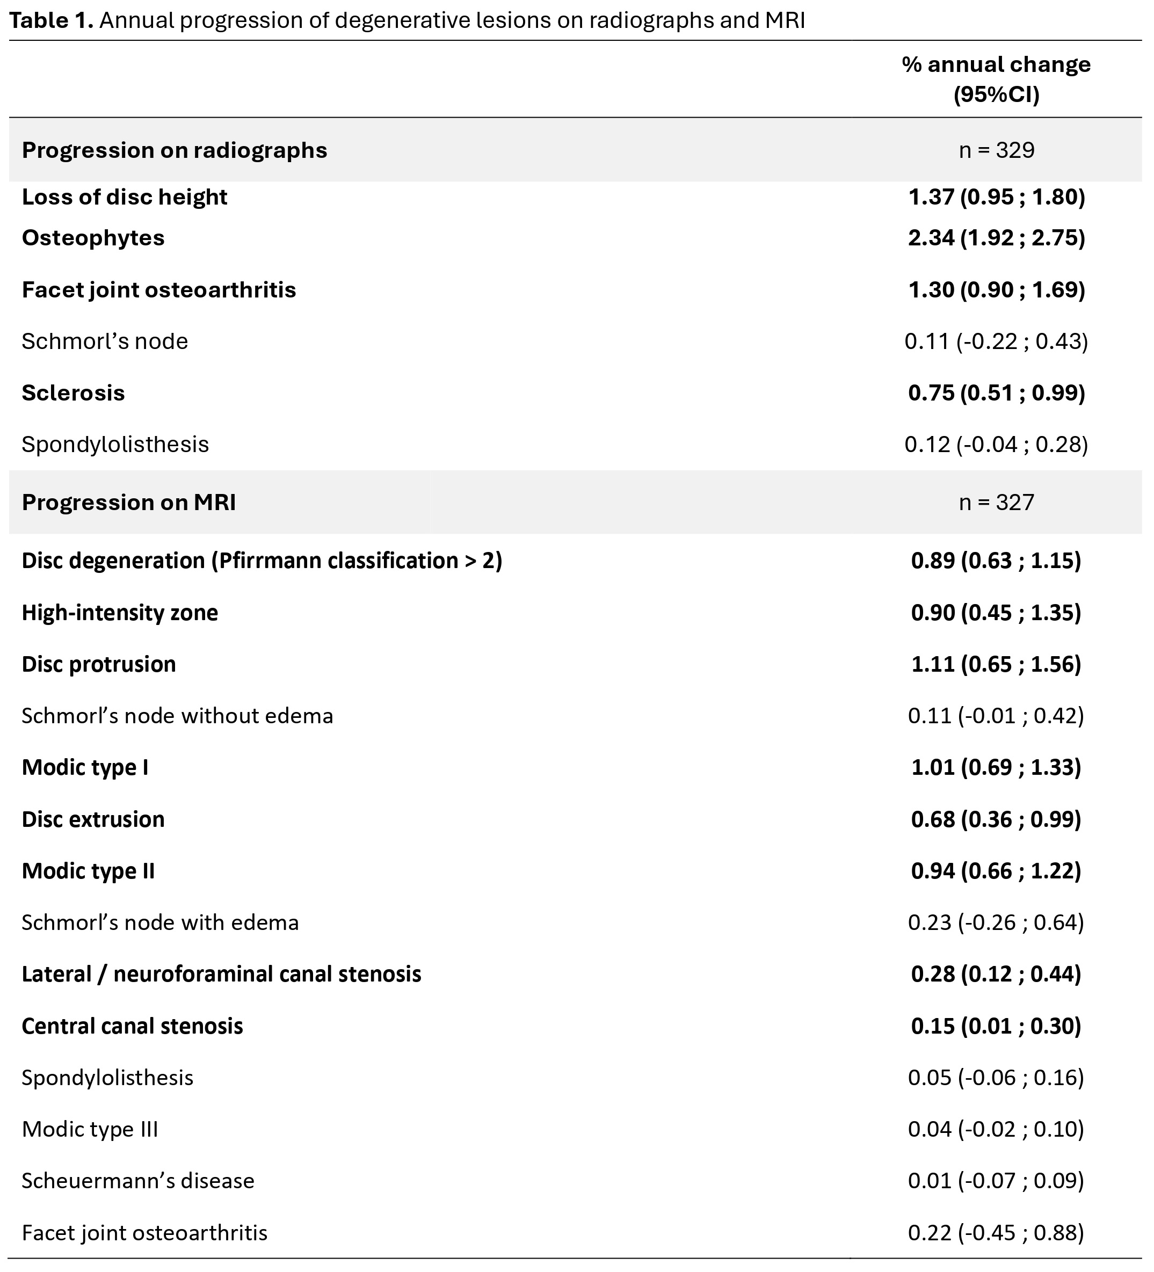Click the 'Schmorl's node without edema' label

pos(177,716)
